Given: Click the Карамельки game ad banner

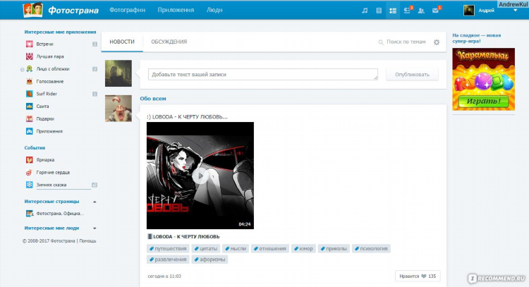Looking at the screenshot, I should pos(483,79).
